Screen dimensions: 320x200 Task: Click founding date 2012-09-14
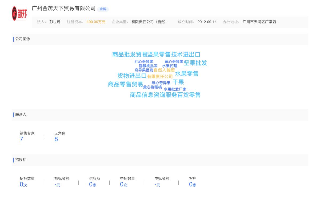pos(207,22)
